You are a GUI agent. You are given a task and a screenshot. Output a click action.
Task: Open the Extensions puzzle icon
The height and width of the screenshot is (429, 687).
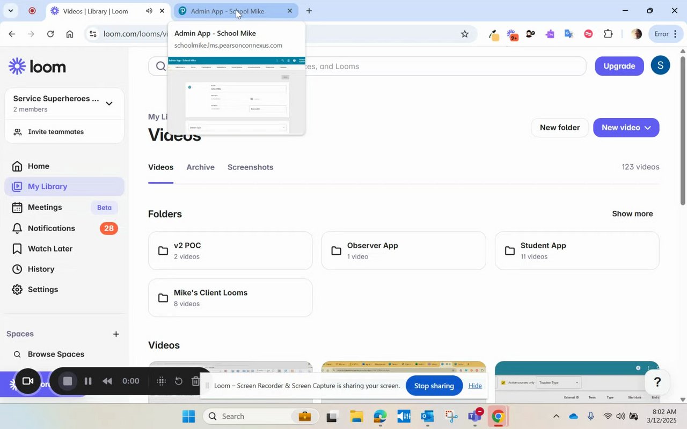608,34
